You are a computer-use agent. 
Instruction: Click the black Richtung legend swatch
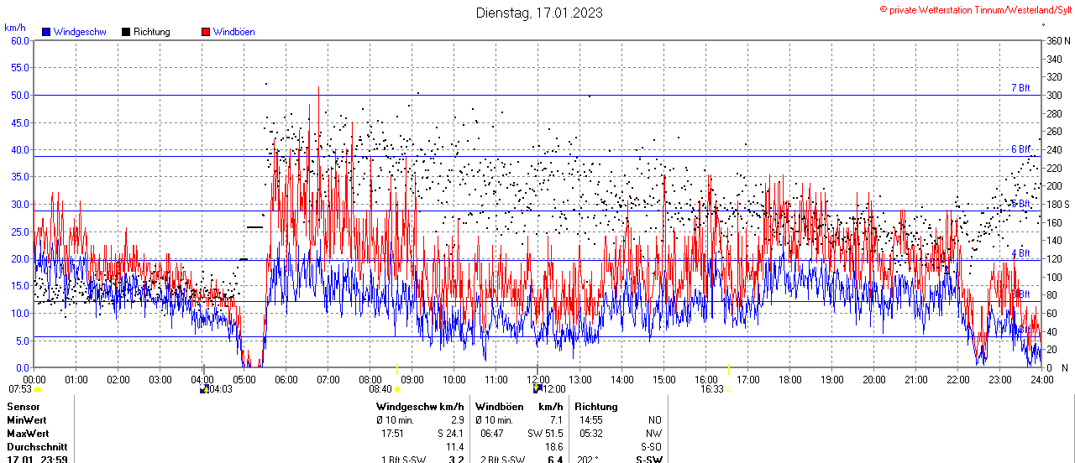(126, 32)
